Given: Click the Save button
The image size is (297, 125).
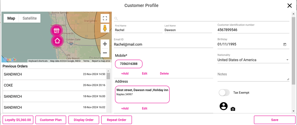Looking at the screenshot, I should click(275, 120).
